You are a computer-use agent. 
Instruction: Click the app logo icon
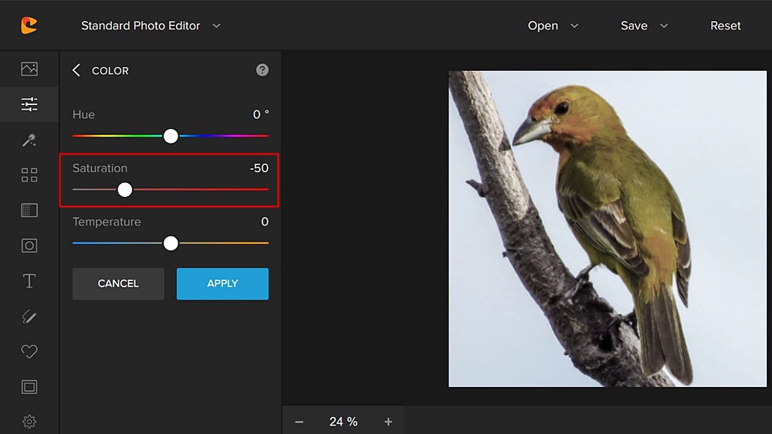(29, 25)
